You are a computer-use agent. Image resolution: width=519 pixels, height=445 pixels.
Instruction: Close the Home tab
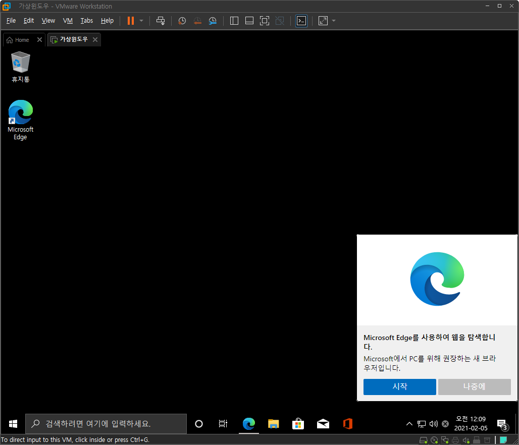[39, 40]
